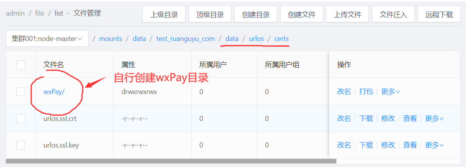Navigate to mounts breadcrumb link
The width and height of the screenshot is (466, 167).
pos(110,39)
